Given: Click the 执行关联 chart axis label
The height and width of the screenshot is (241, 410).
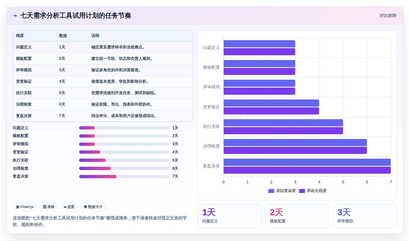Looking at the screenshot, I should click(x=211, y=127).
